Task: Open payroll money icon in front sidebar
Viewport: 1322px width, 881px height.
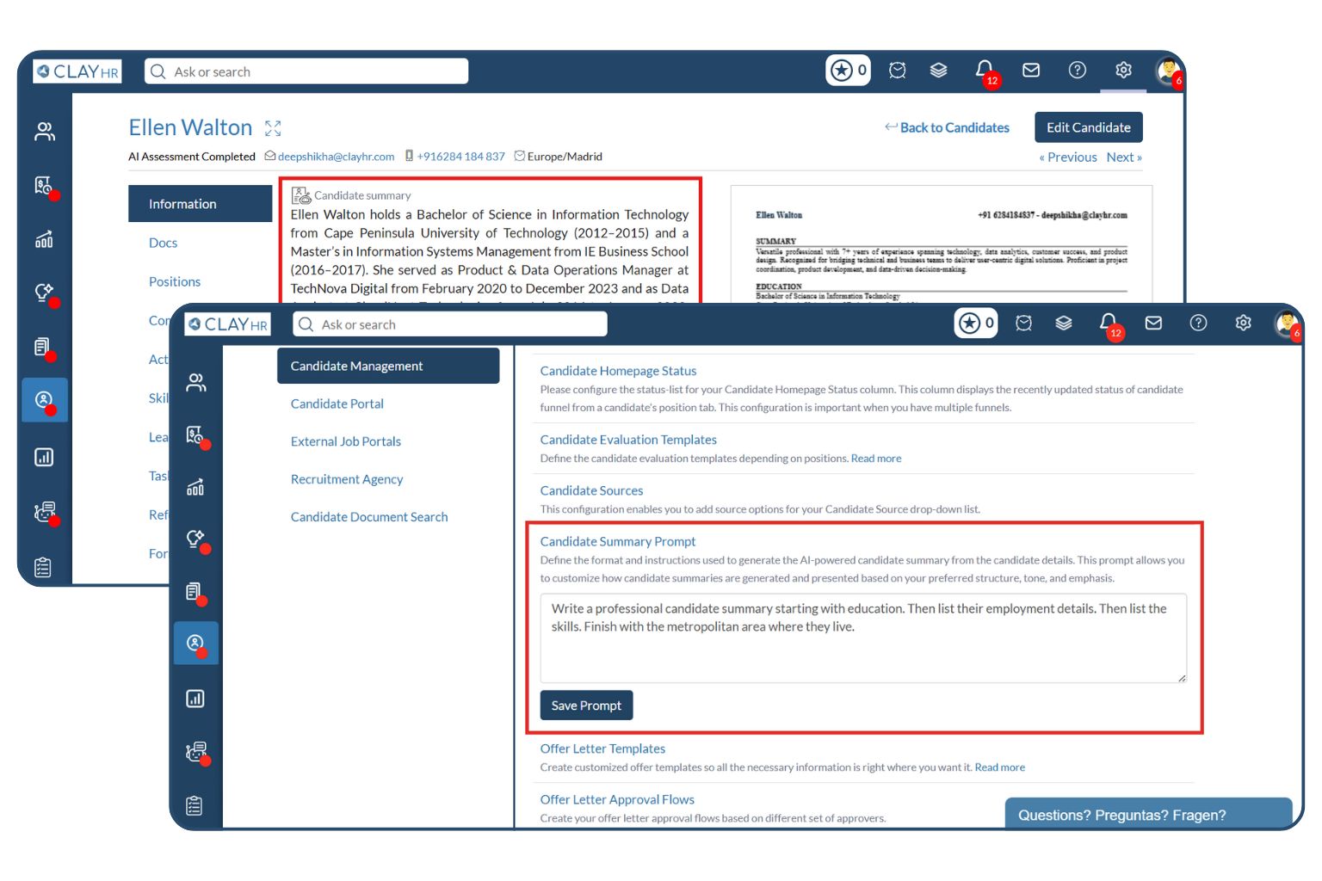Action: (196, 435)
